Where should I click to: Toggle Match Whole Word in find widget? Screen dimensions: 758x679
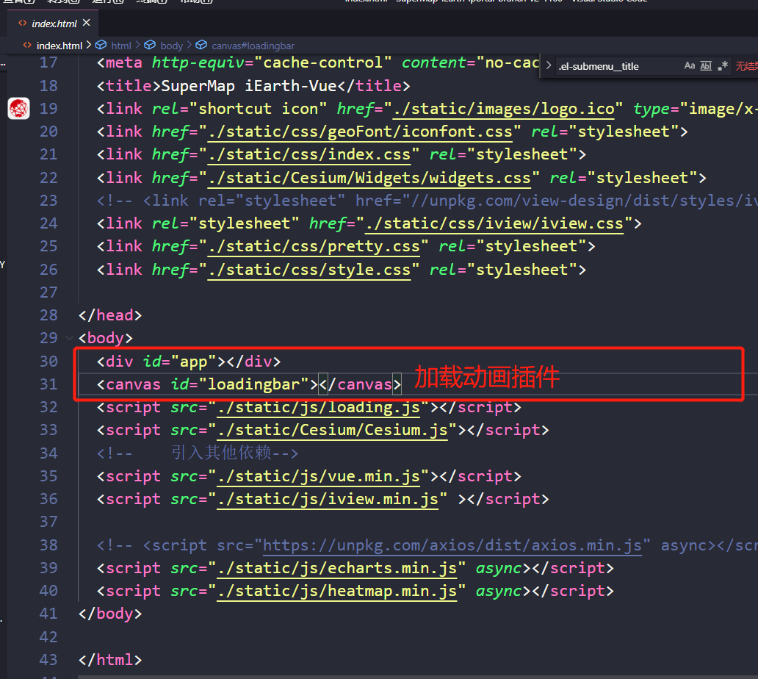point(706,66)
